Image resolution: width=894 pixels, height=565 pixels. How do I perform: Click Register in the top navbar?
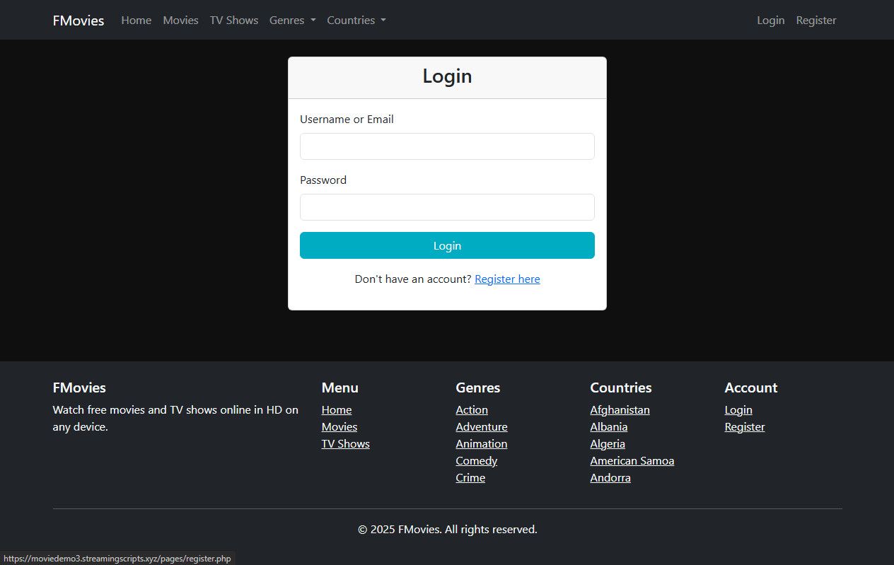pos(815,21)
